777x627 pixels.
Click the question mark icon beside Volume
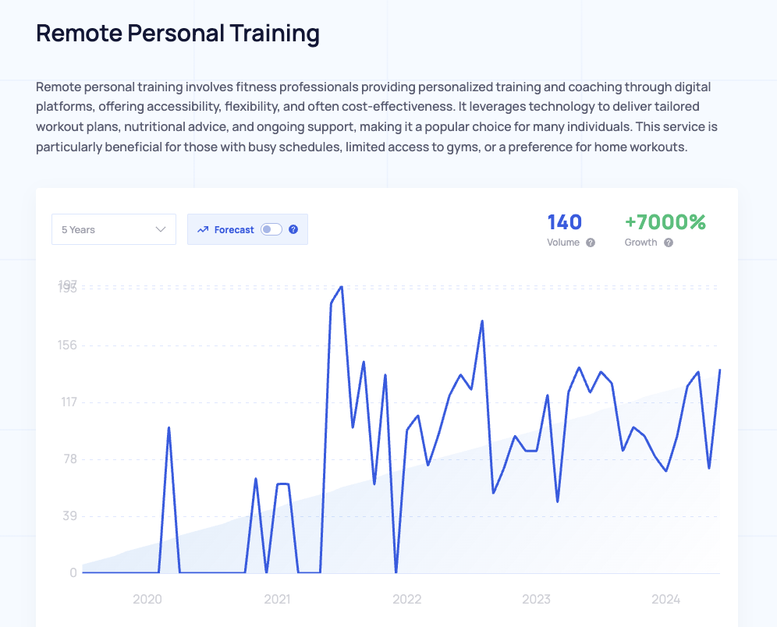pyautogui.click(x=591, y=243)
